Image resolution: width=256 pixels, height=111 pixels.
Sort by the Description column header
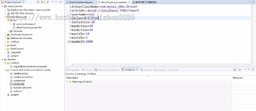(148, 78)
